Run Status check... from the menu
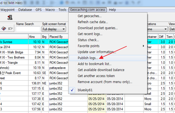Viewport: 175px width, 113px height. point(108,40)
